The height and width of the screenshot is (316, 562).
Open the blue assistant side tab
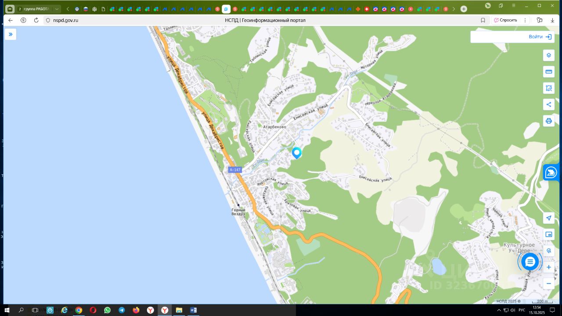pyautogui.click(x=551, y=172)
